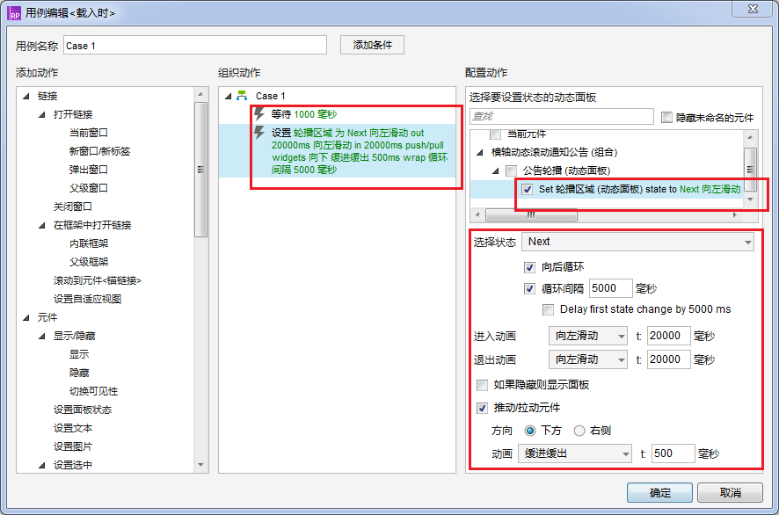
Task: Select 设置自适应视图 action
Action: pyautogui.click(x=87, y=299)
